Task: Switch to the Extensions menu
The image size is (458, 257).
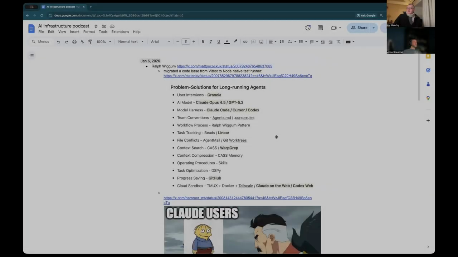Action: [x=120, y=31]
